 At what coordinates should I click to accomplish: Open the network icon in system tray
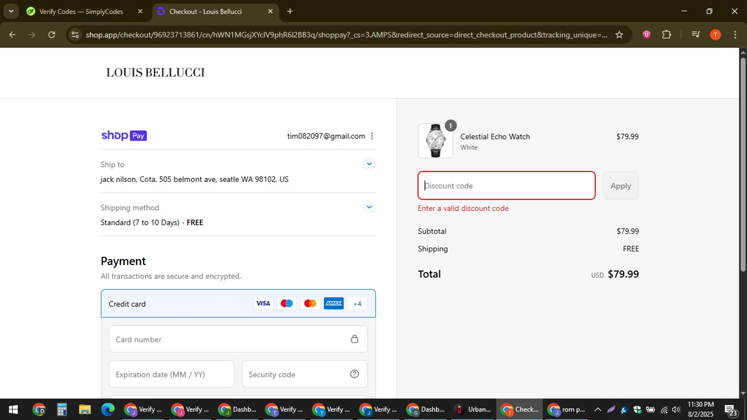[664, 410]
